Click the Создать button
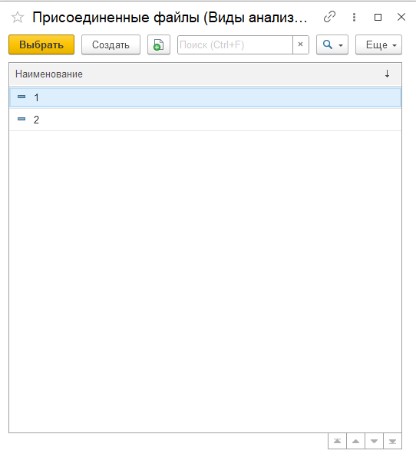Screen dimensions: 416x457 coord(111,44)
